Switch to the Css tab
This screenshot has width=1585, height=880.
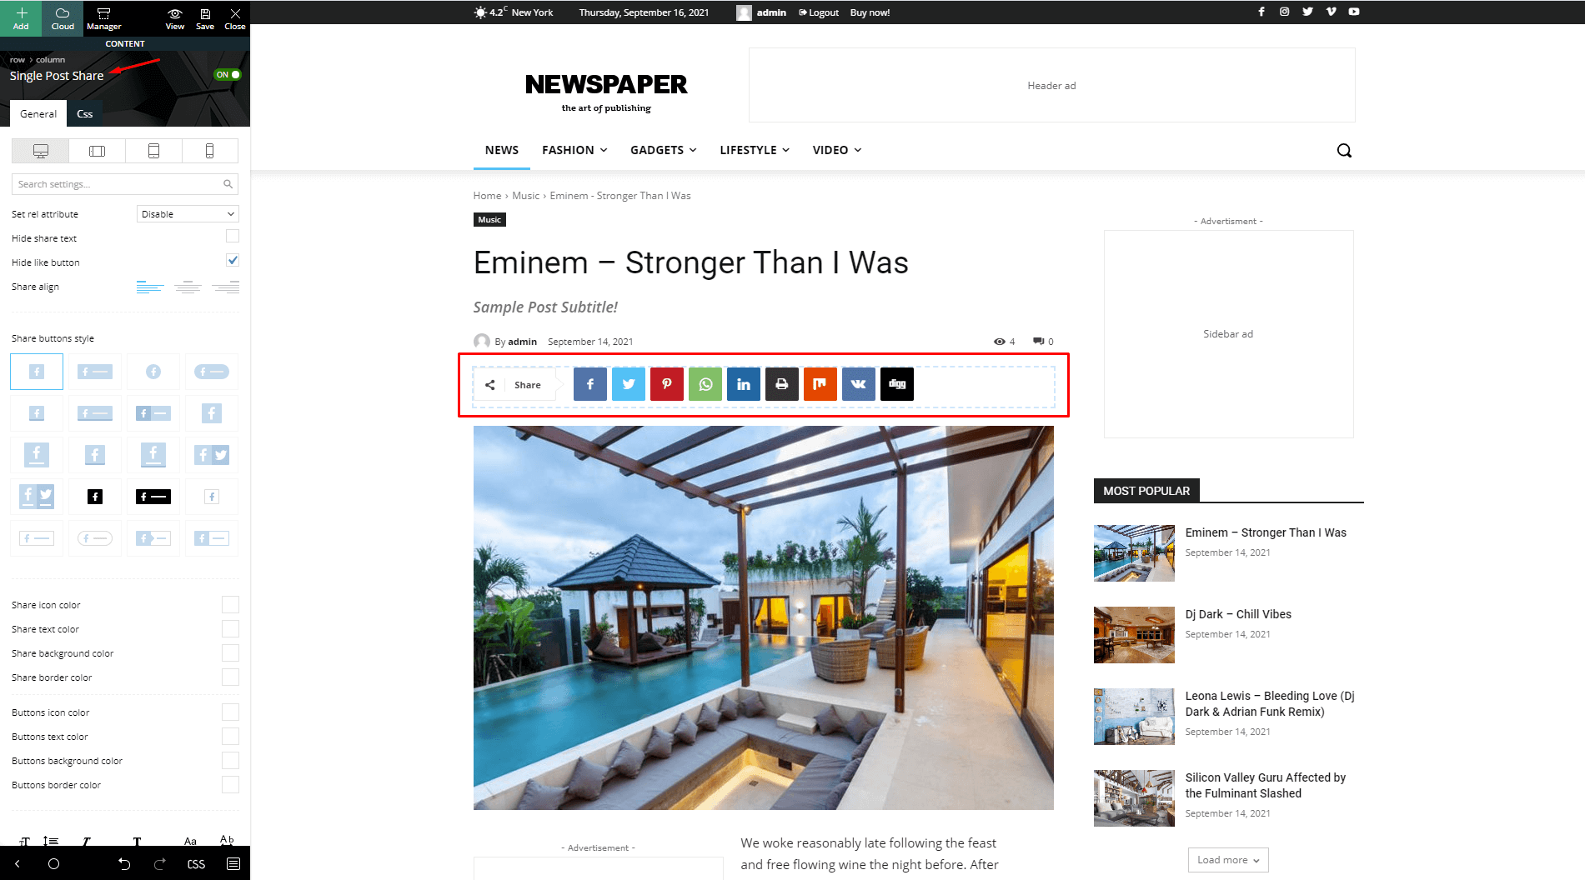[84, 114]
